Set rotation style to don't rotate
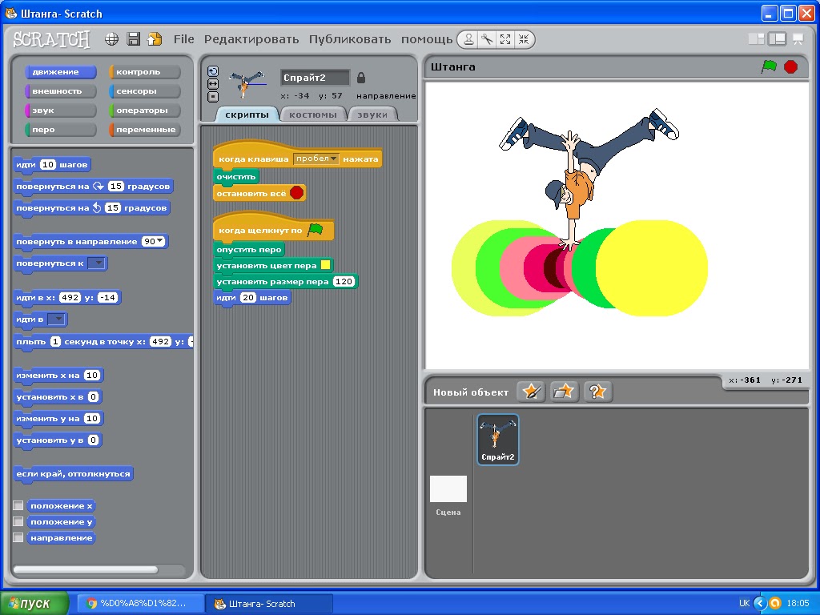 click(x=213, y=96)
